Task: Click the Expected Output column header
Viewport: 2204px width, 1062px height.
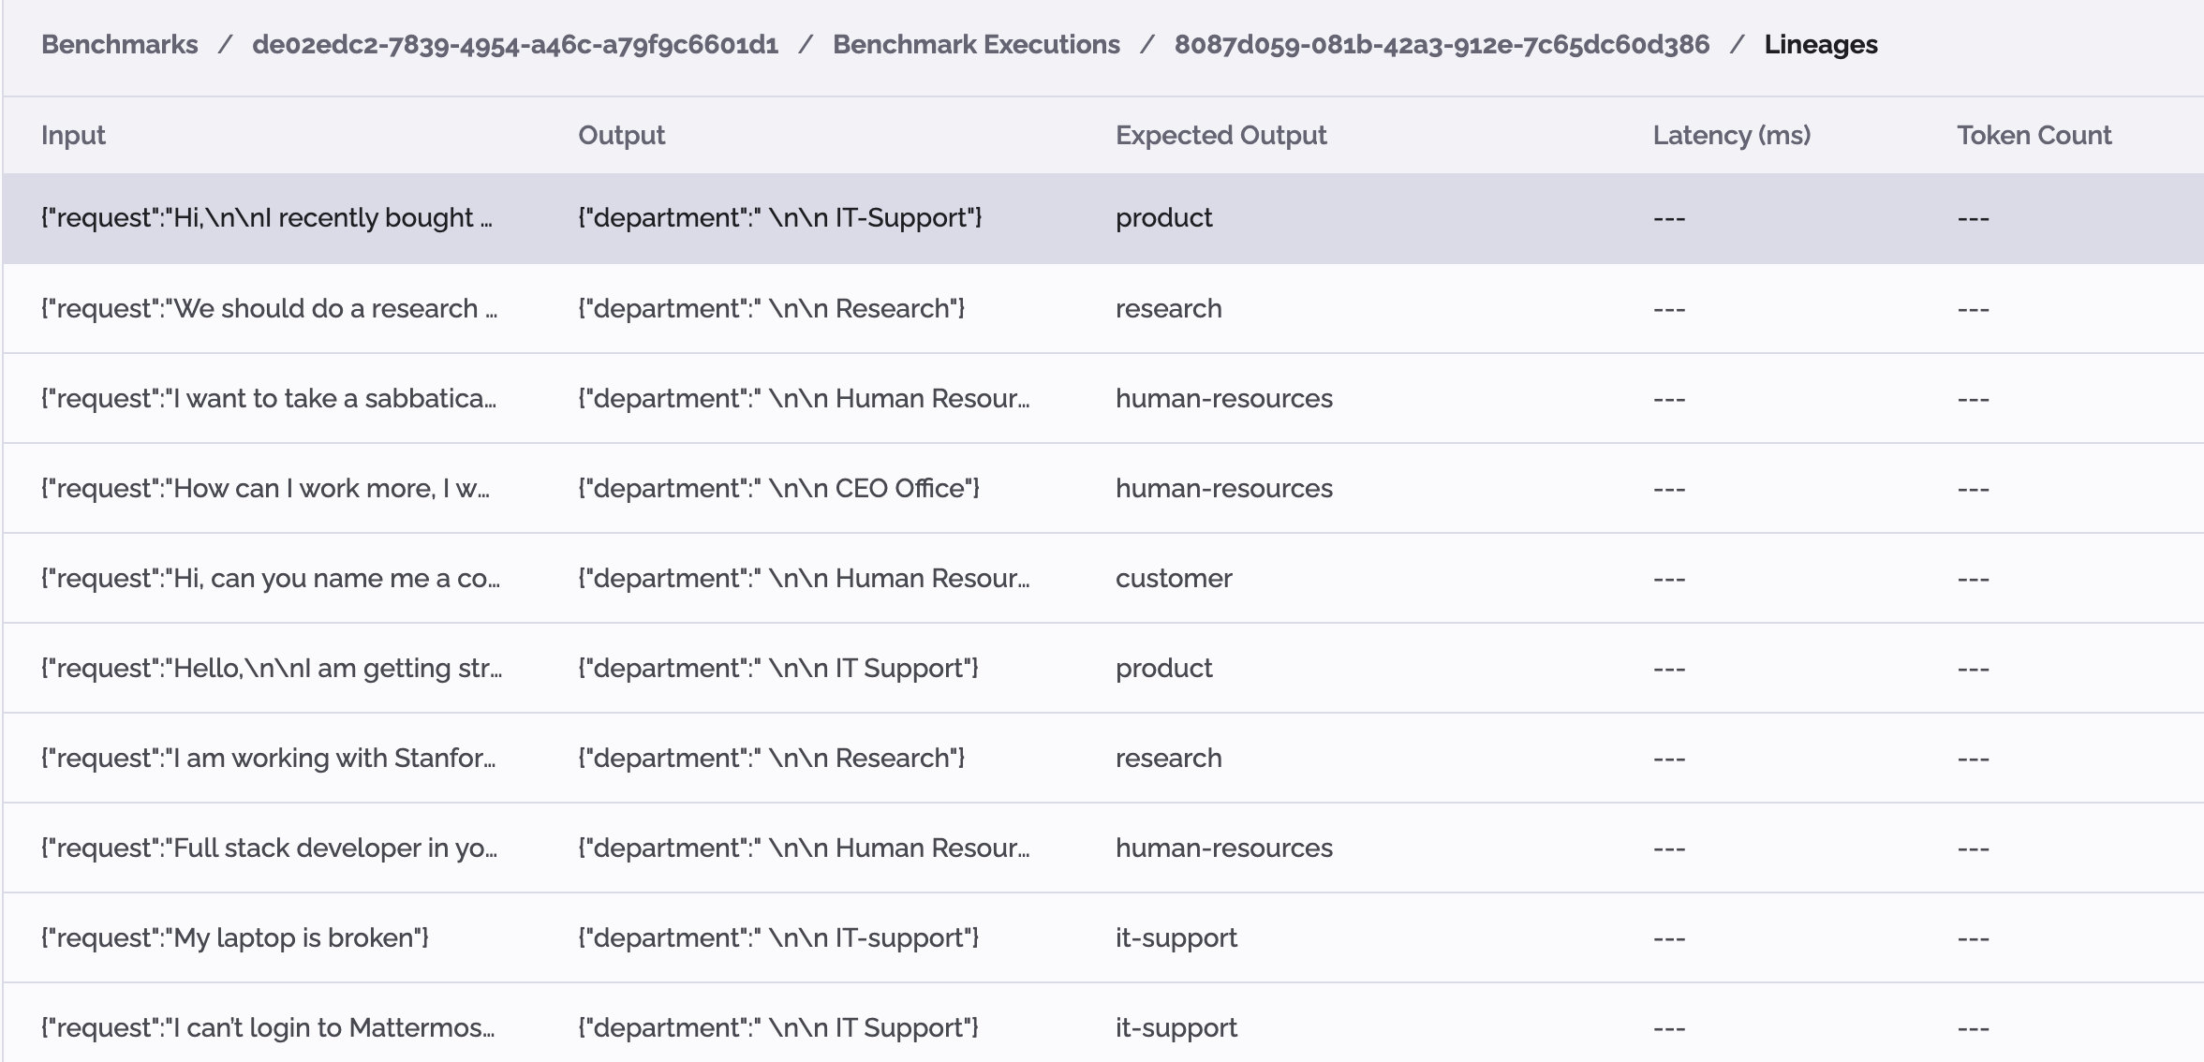Action: [x=1220, y=136]
